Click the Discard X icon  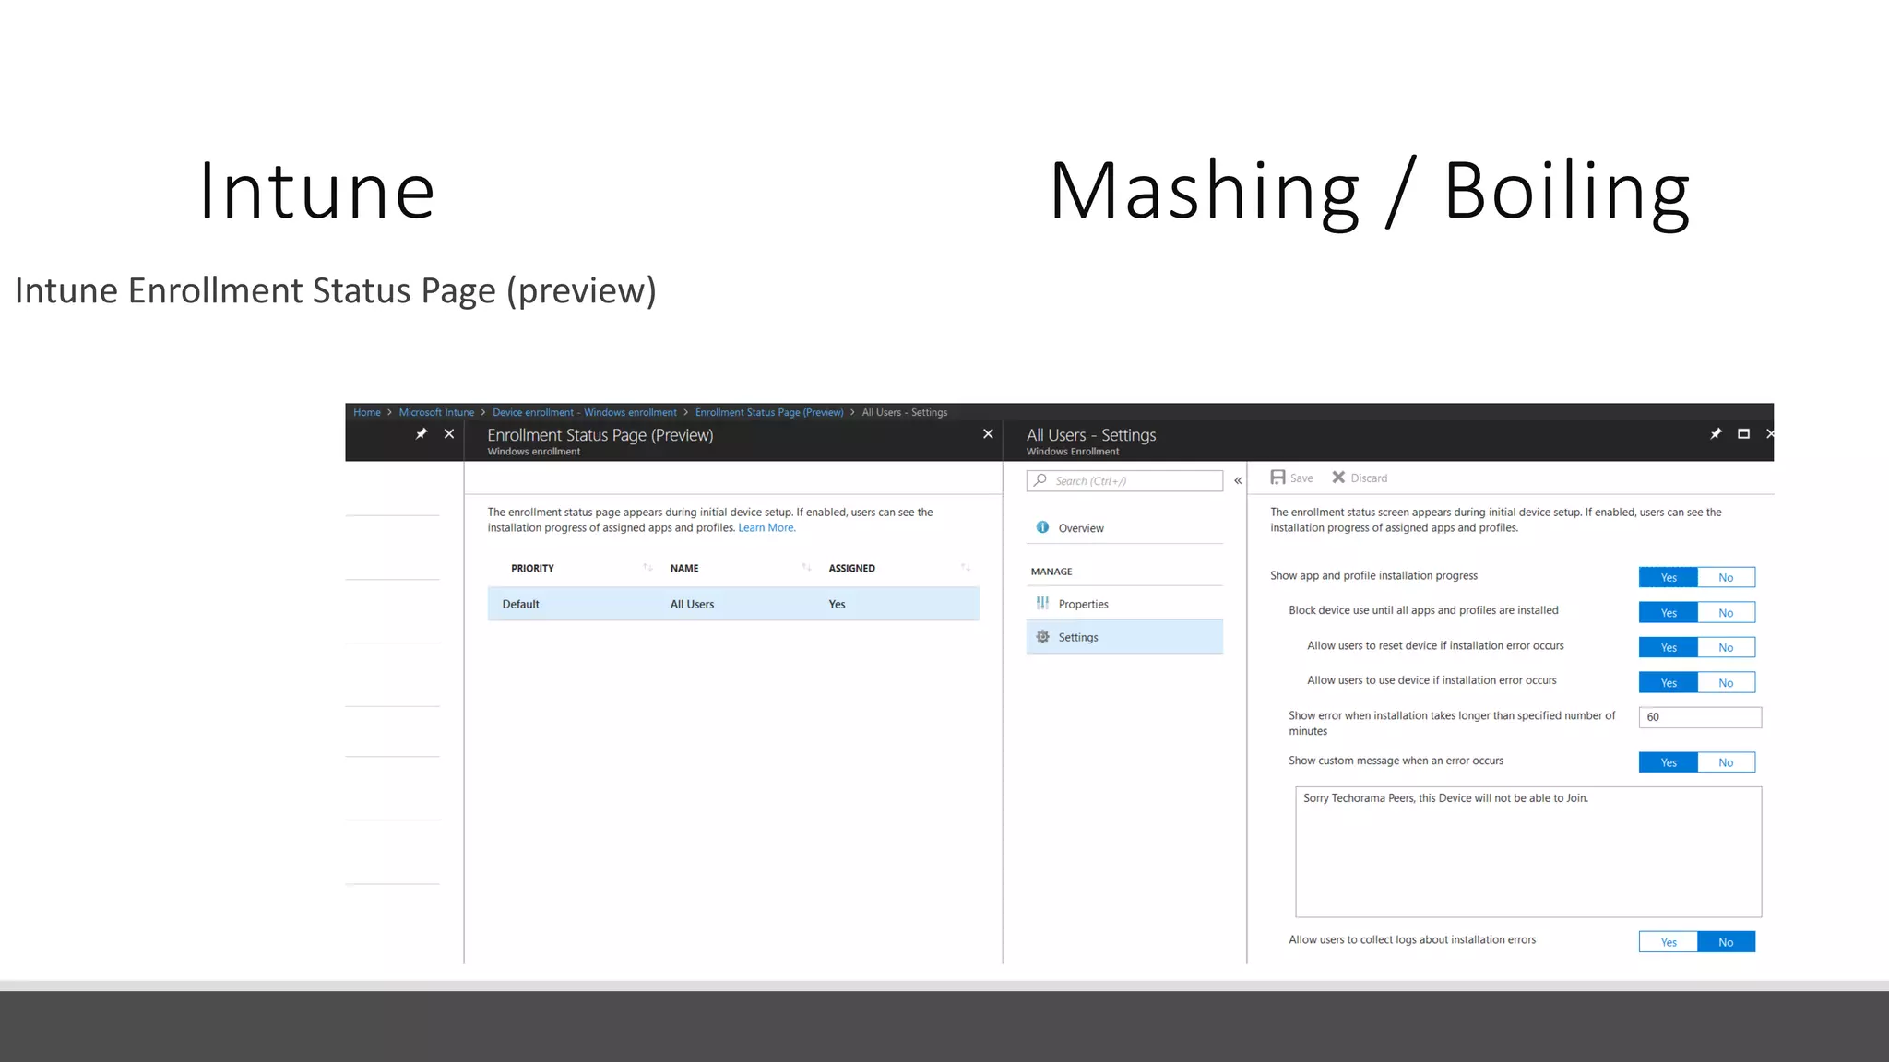pos(1338,478)
